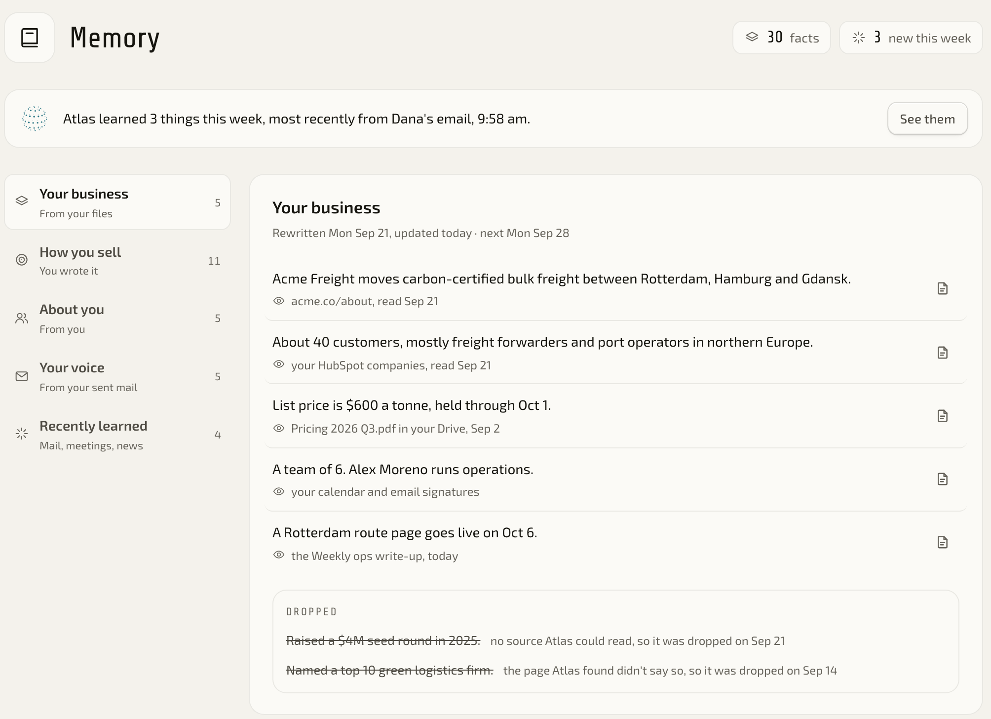Click the sparkle icon beside Recently learned
991x719 pixels.
[x=22, y=434]
